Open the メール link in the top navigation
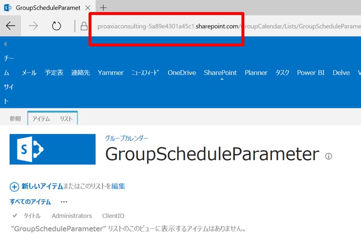The width and height of the screenshot is (361, 252). [x=29, y=73]
